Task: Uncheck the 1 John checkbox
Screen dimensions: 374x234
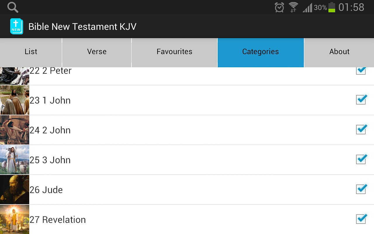Action: tap(361, 100)
